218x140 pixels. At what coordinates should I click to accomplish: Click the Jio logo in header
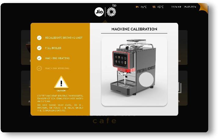pos(99,12)
